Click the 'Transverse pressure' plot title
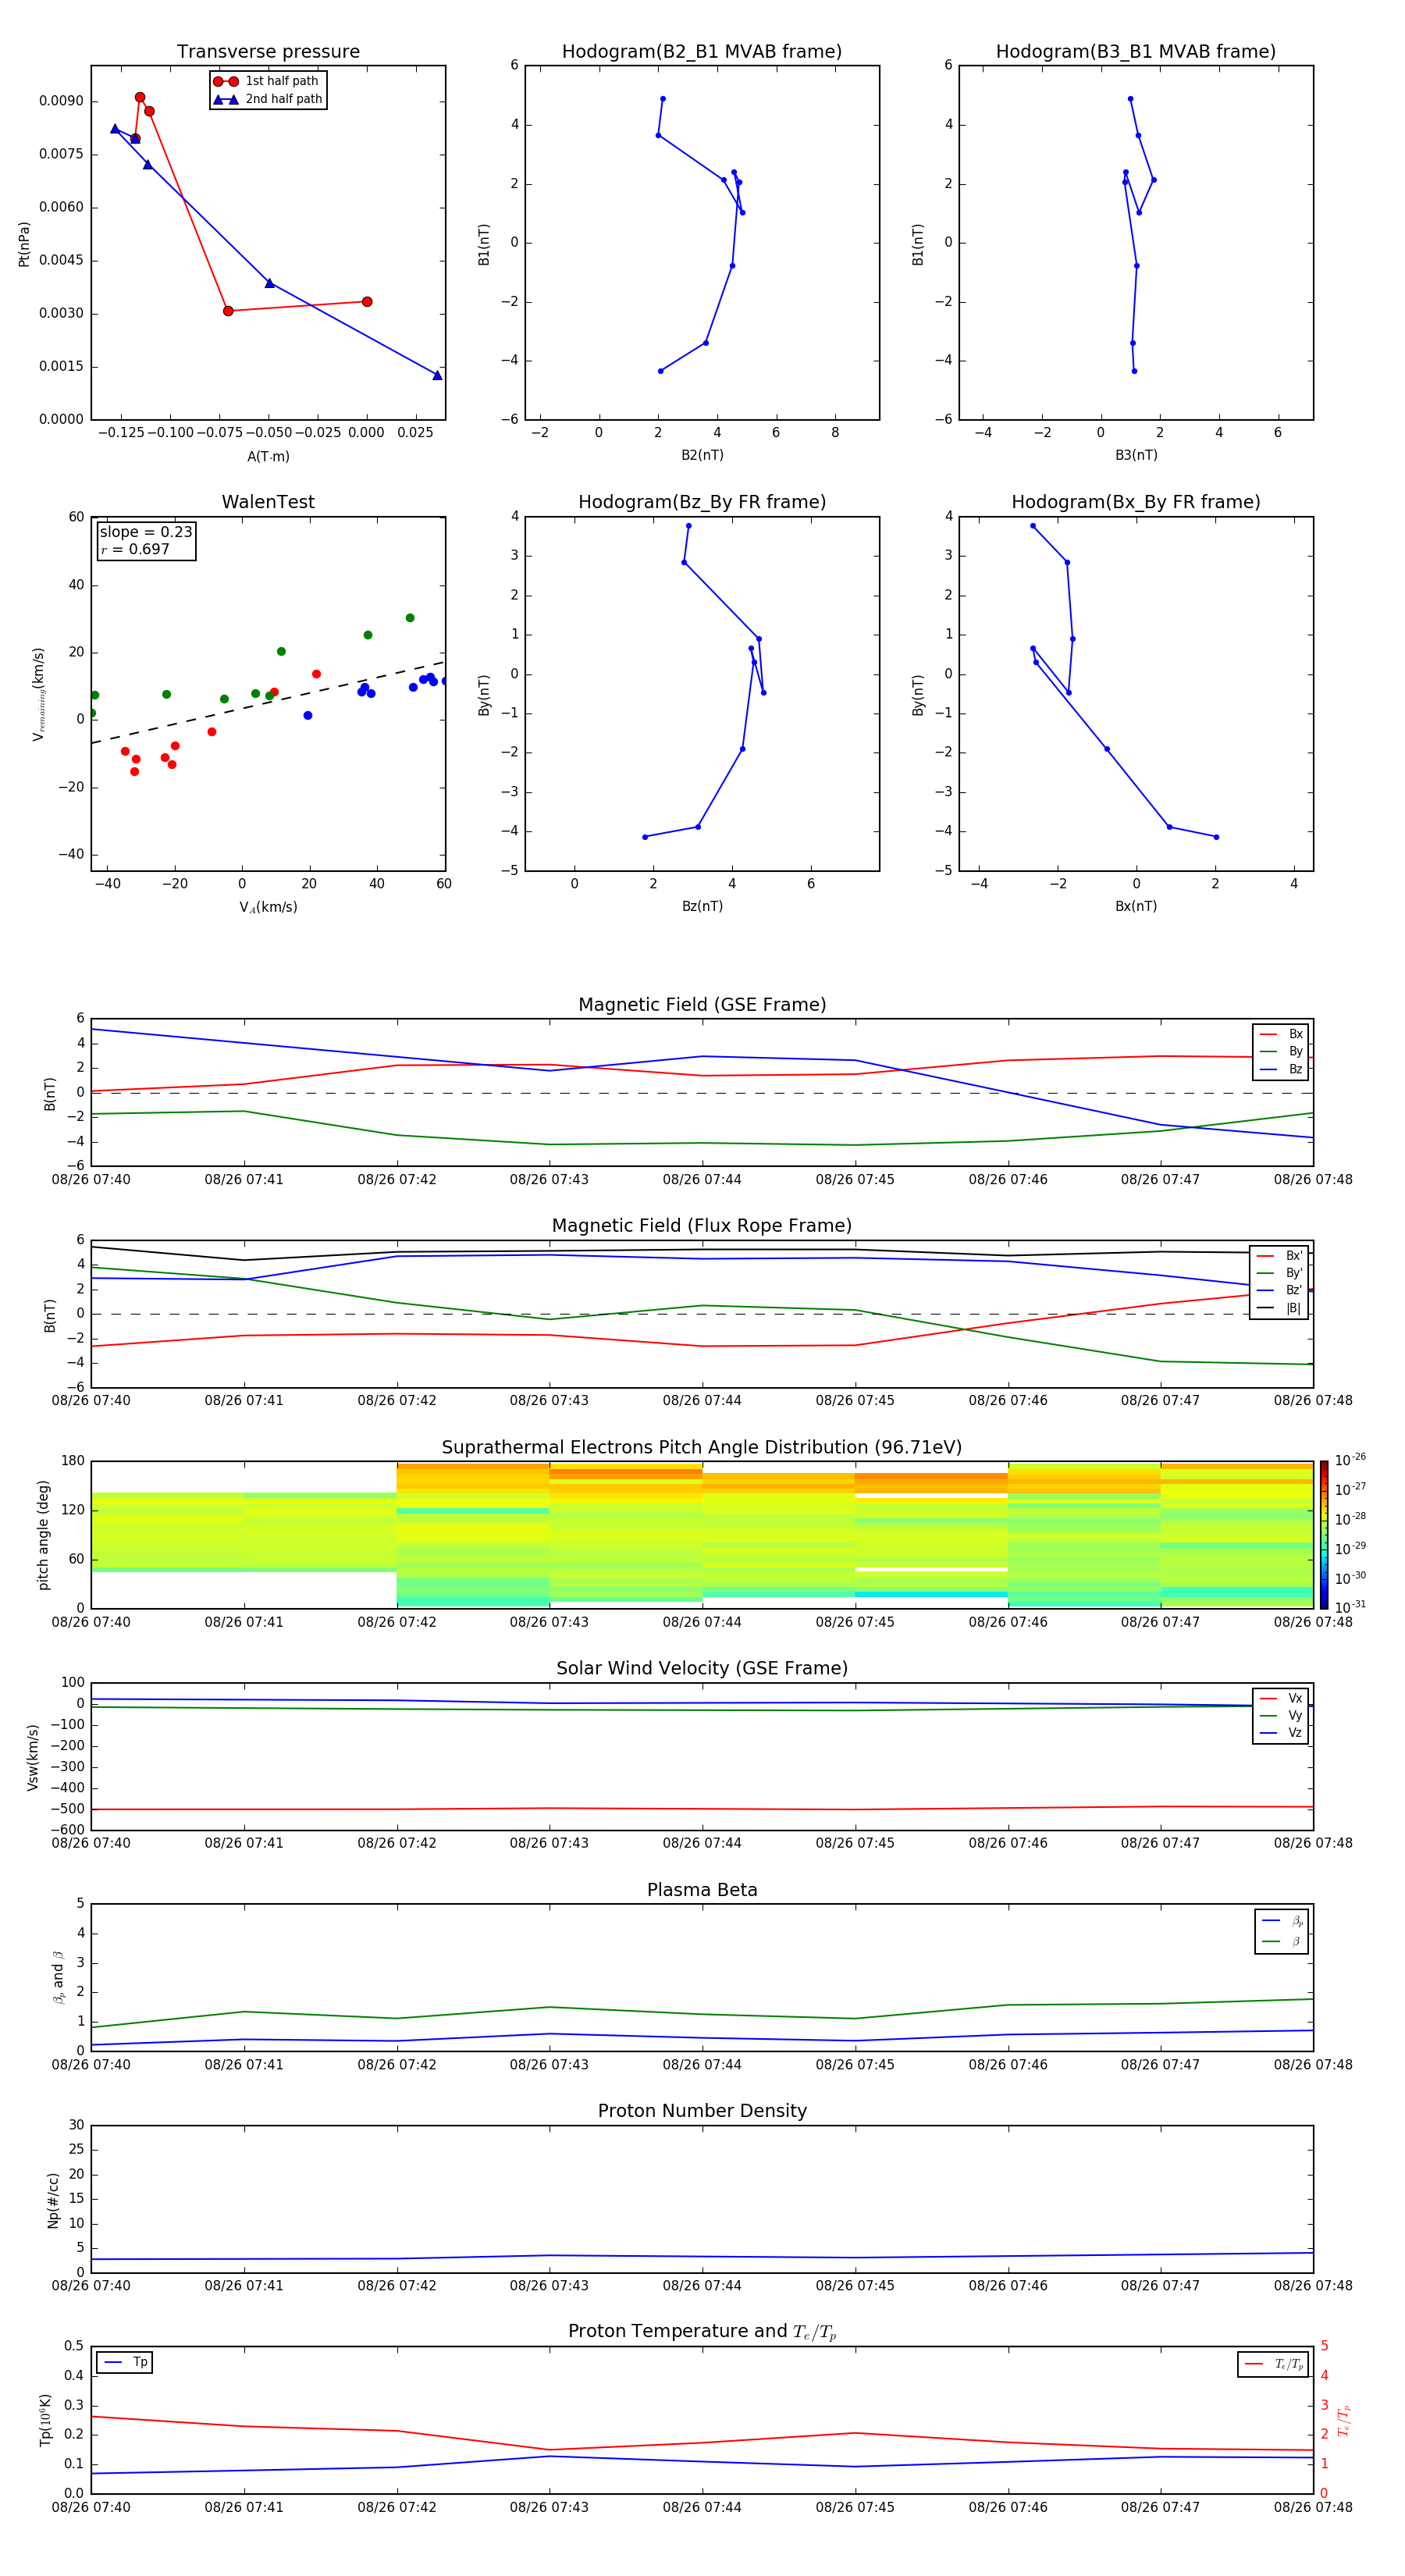Image resolution: width=1405 pixels, height=2576 pixels. coord(268,52)
